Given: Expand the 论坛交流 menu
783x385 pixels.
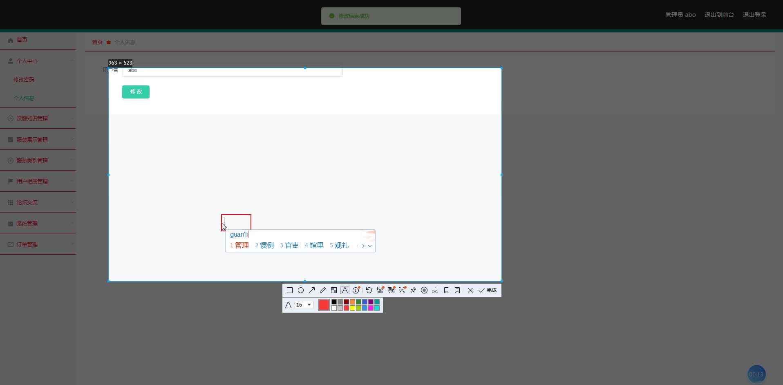Looking at the screenshot, I should click(x=38, y=202).
